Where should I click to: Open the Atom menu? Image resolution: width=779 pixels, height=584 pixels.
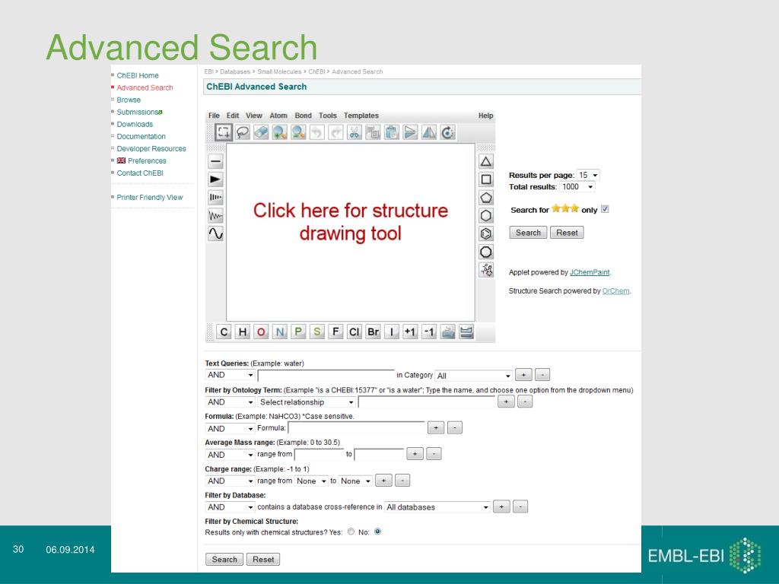[278, 116]
